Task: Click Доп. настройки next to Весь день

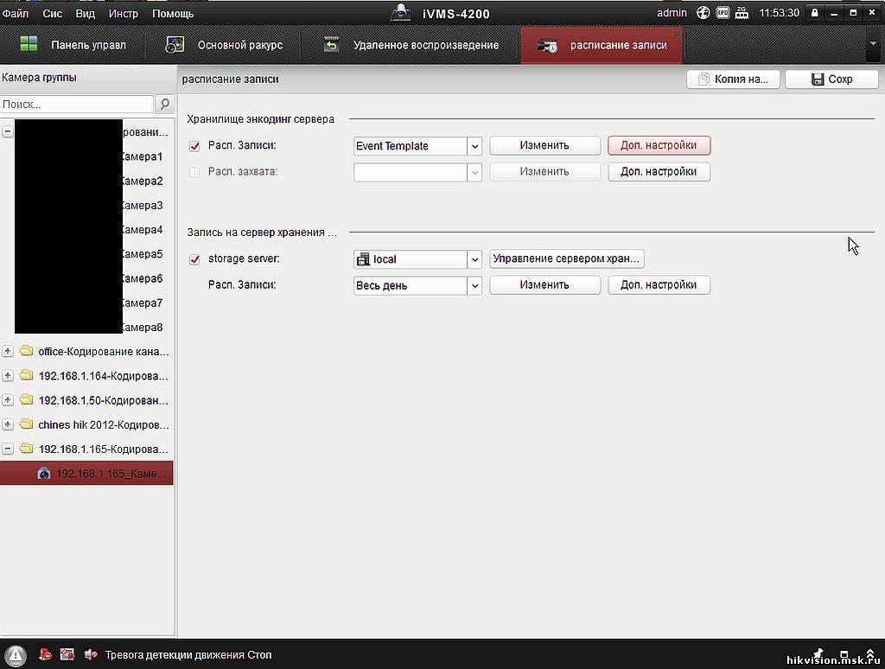Action: (x=659, y=285)
